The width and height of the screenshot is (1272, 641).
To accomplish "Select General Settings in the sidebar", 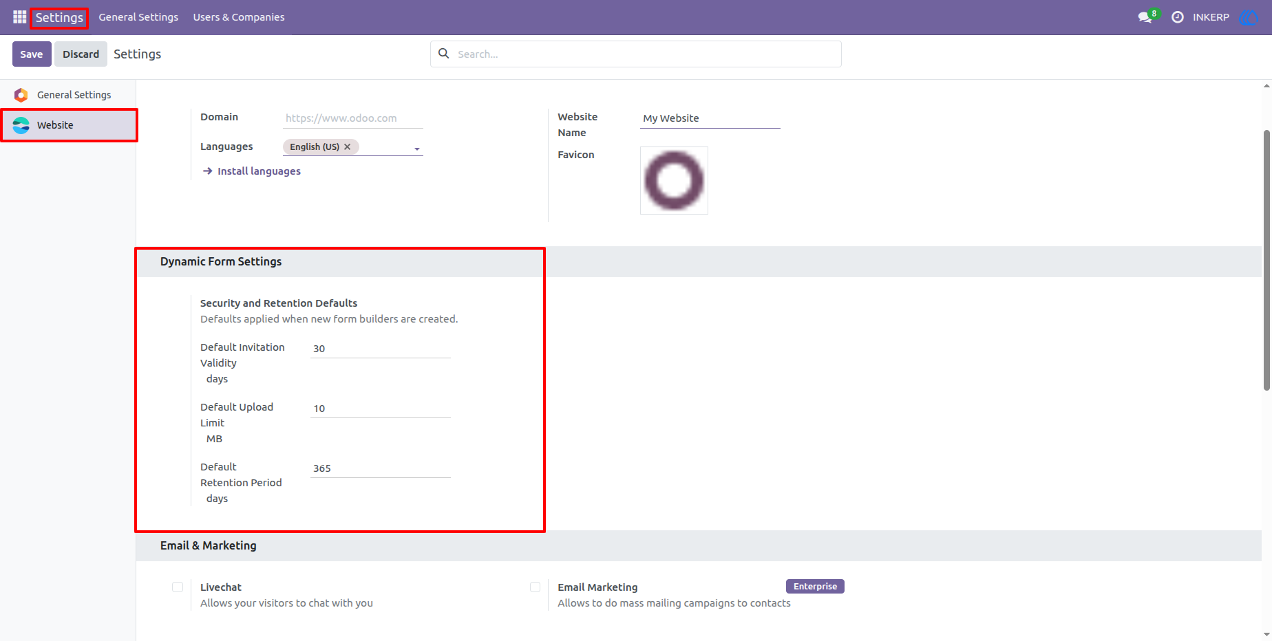I will pos(68,95).
